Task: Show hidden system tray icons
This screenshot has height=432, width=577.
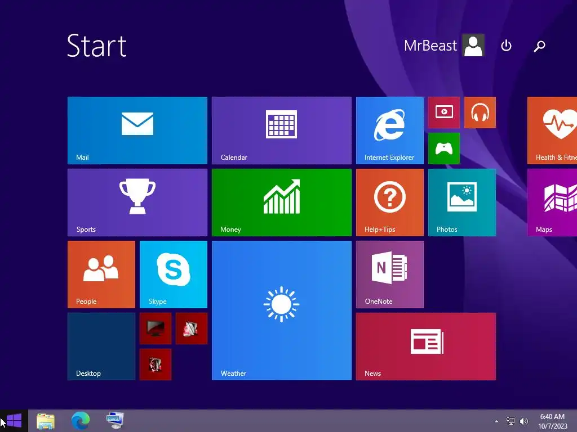Action: pos(497,421)
